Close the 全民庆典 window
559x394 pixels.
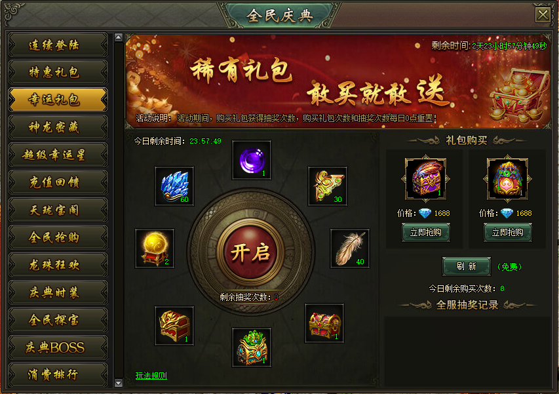543,15
